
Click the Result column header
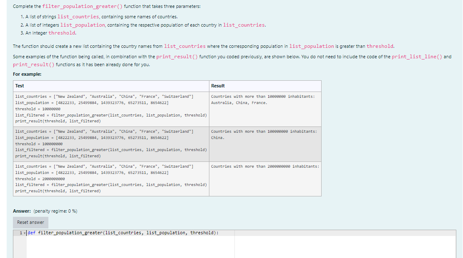pos(218,86)
